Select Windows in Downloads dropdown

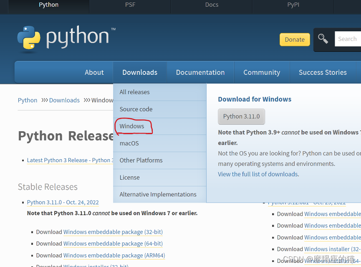point(159,126)
